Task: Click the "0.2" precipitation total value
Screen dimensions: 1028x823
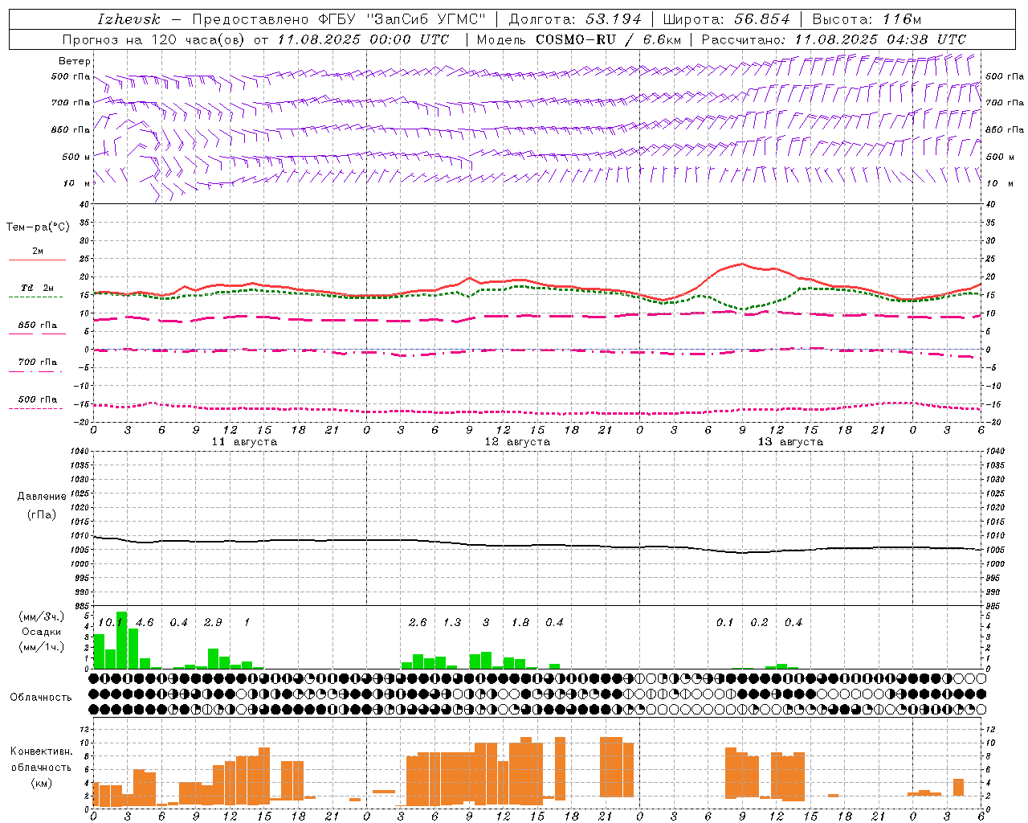Action: pos(759,622)
